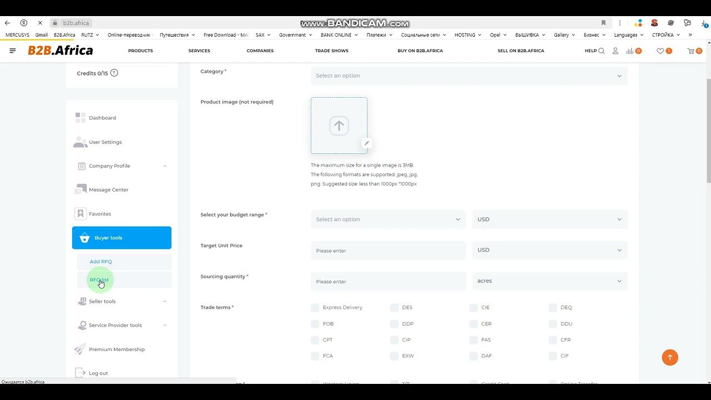This screenshot has width=711, height=400.
Task: Check the Express Delivery trade term
Action: 316,307
